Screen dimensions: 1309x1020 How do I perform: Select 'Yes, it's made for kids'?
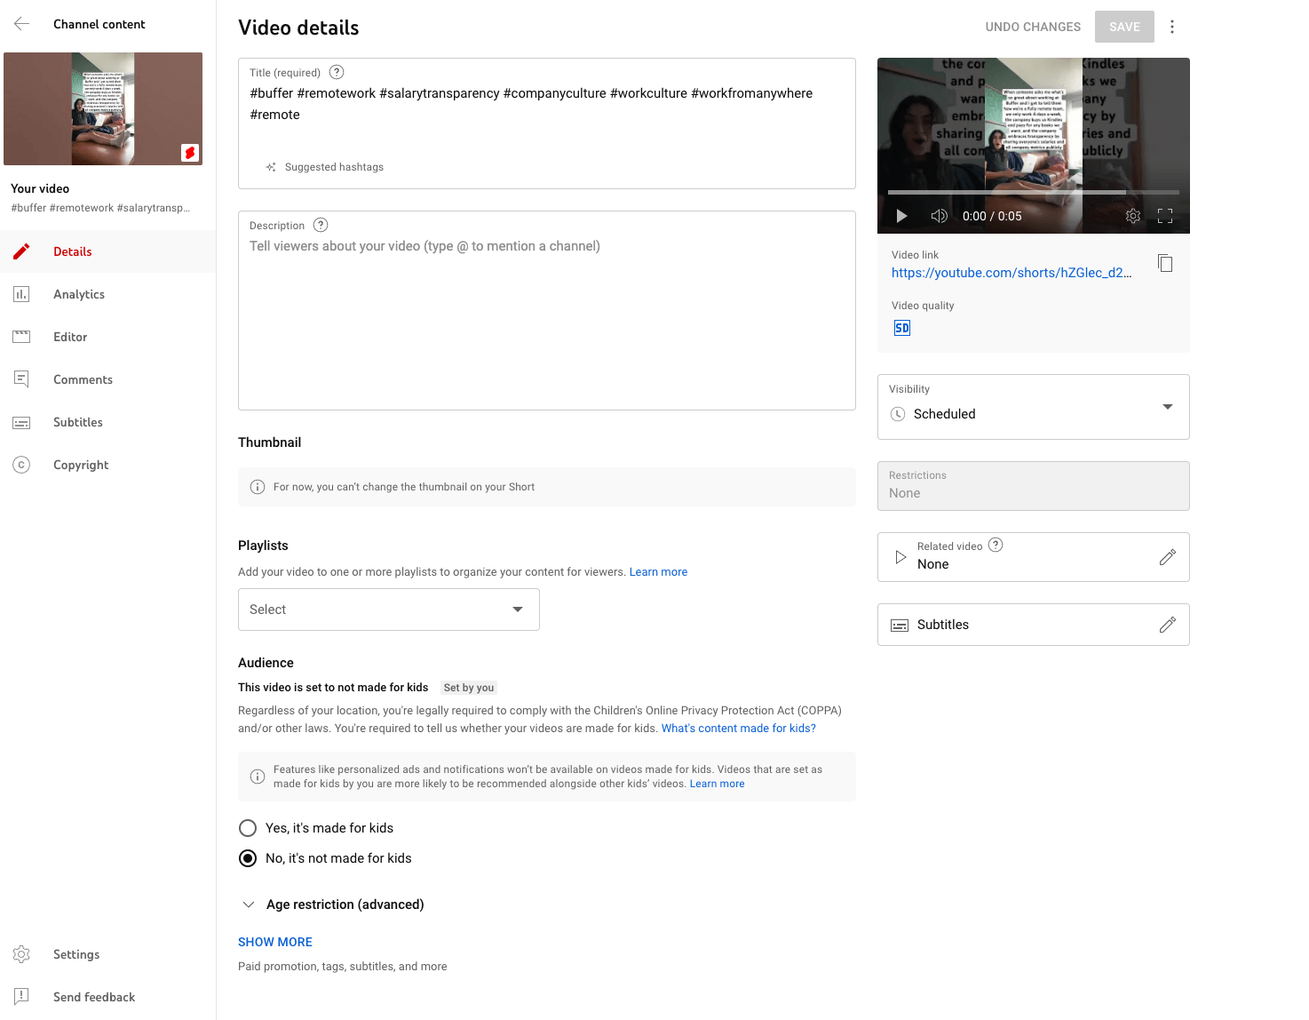[x=248, y=827]
